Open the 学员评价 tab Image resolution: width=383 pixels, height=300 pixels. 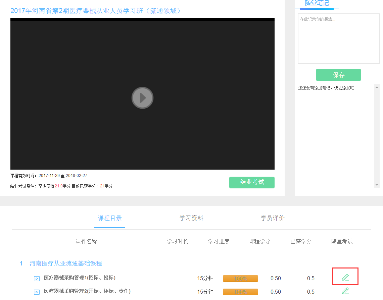point(273,218)
